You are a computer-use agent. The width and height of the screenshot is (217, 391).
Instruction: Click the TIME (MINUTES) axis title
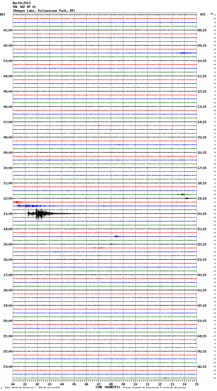pos(108,387)
